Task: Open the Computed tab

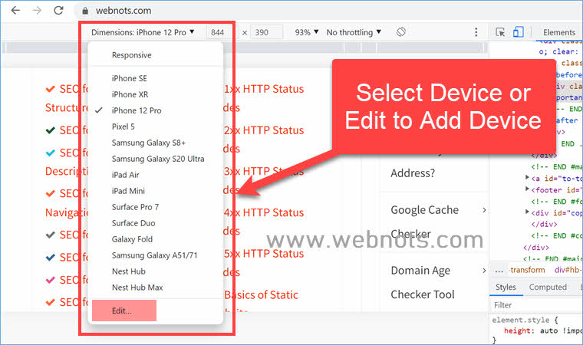Action: (x=548, y=287)
